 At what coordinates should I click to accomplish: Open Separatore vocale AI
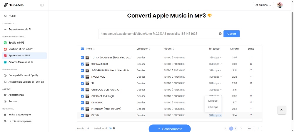pyautogui.click(x=24, y=29)
